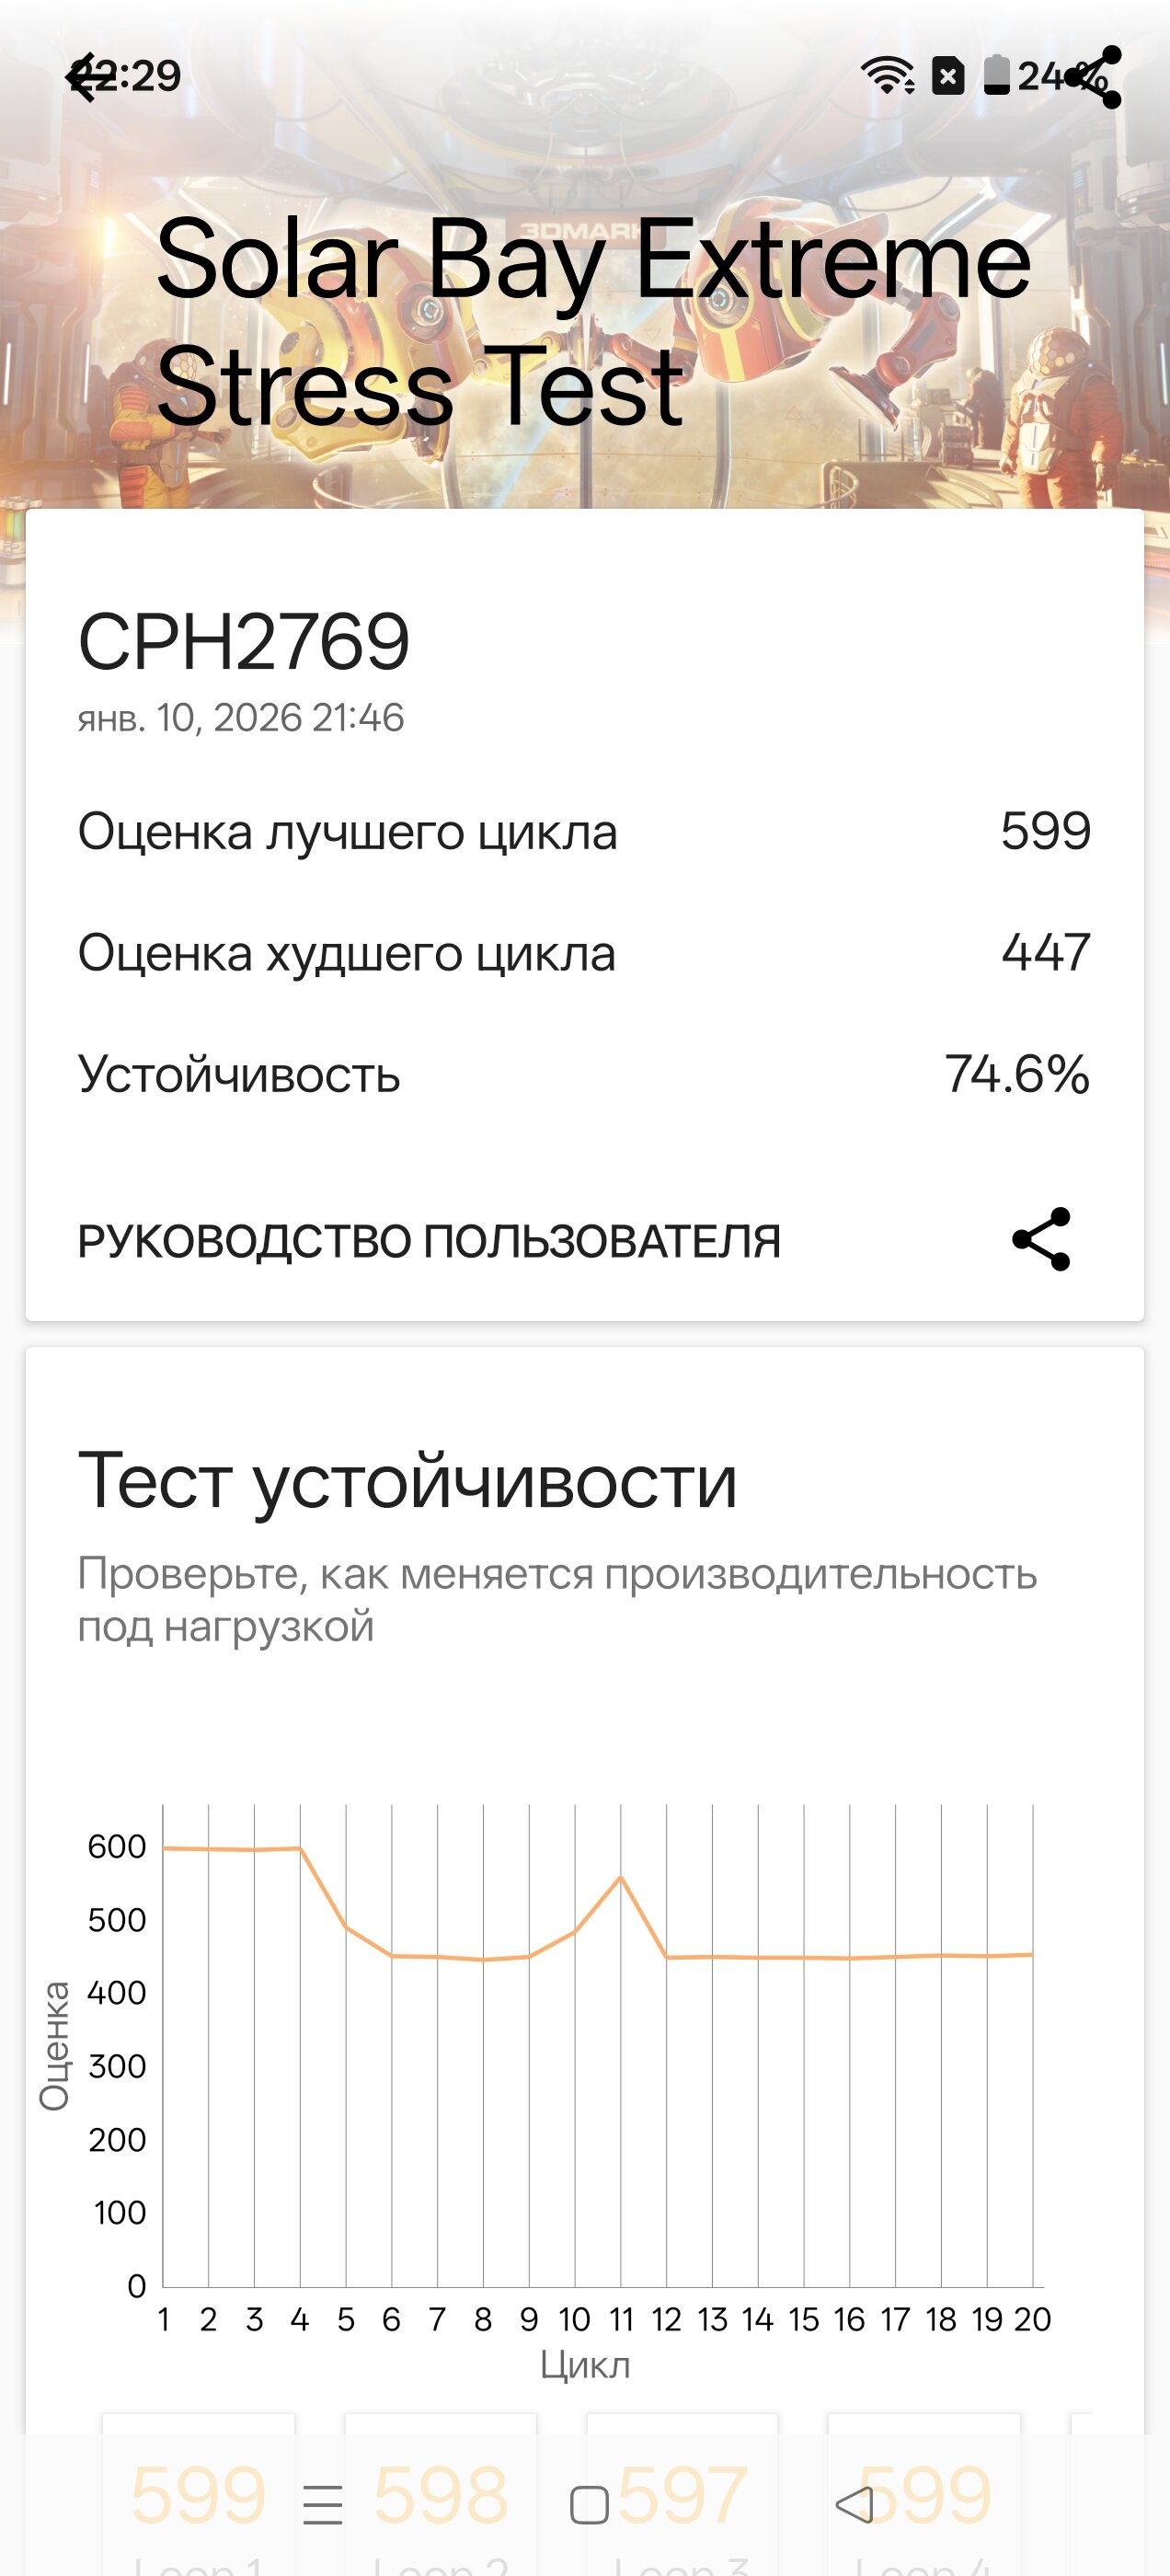The image size is (1170, 2576).
Task: Tap cycle 20 label on the chart axis
Action: coord(1032,2319)
